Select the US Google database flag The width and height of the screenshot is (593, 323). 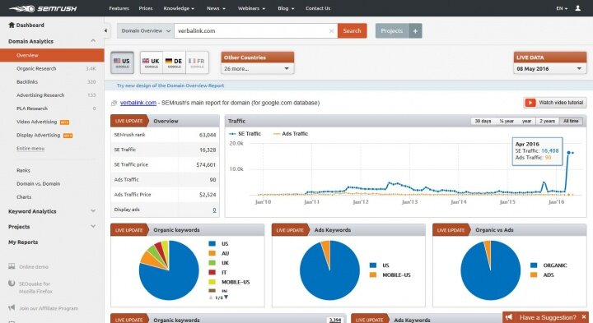coord(122,62)
